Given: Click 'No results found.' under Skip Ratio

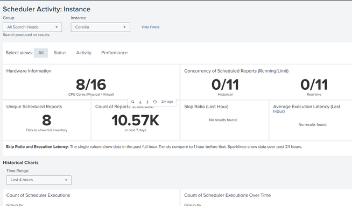Looking at the screenshot, I should pyautogui.click(x=223, y=120).
